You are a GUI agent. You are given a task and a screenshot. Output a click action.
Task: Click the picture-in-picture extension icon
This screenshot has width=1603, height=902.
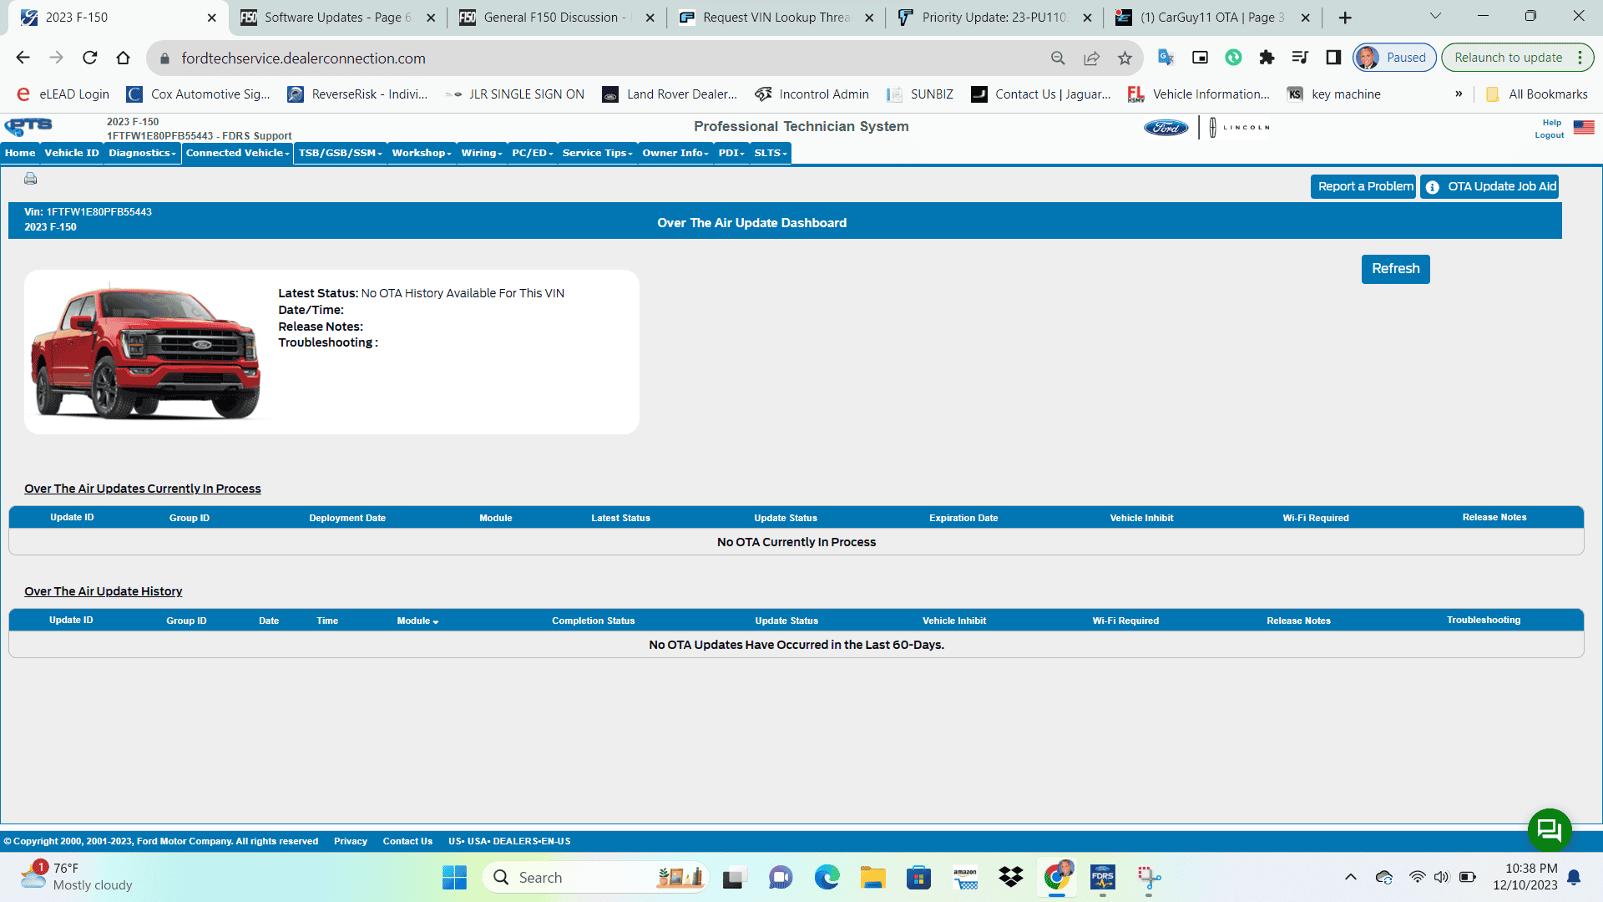[1200, 58]
